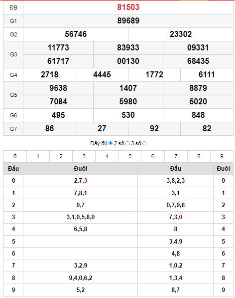Select the 3 số radio button
The image size is (235, 298).
point(144,143)
